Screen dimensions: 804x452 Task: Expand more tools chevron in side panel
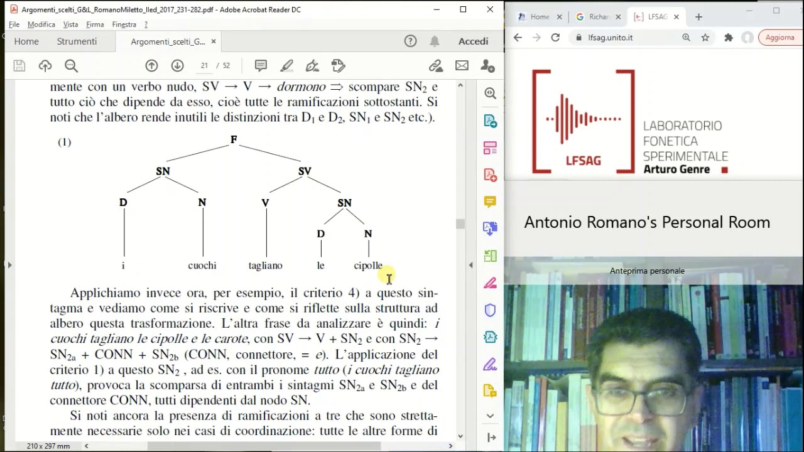point(491,416)
